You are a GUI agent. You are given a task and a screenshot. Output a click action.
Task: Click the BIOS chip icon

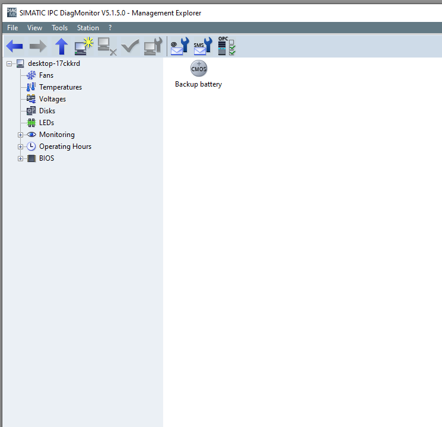(x=31, y=158)
